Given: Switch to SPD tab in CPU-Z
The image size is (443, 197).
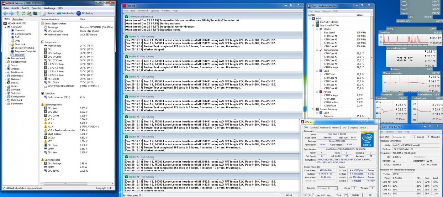Looking at the screenshot, I should [x=344, y=127].
